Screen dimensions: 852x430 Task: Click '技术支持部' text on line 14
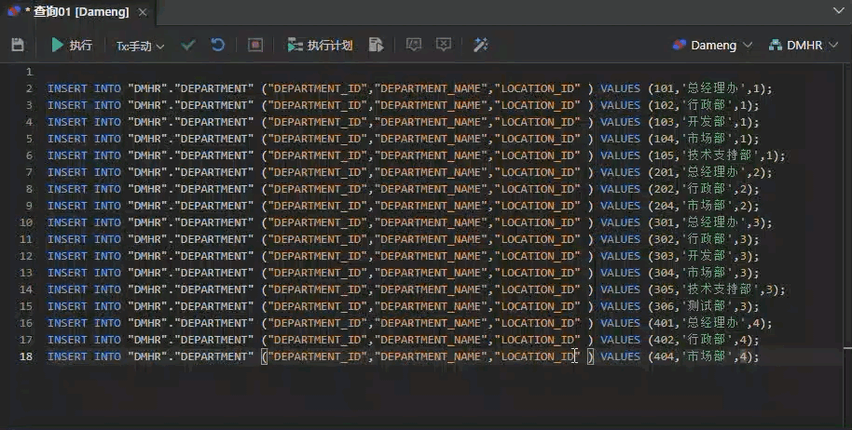(721, 289)
